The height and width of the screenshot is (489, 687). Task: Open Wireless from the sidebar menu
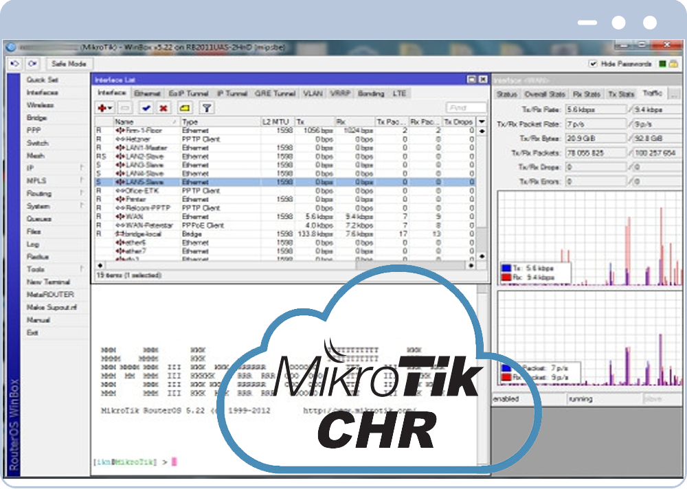tap(40, 105)
